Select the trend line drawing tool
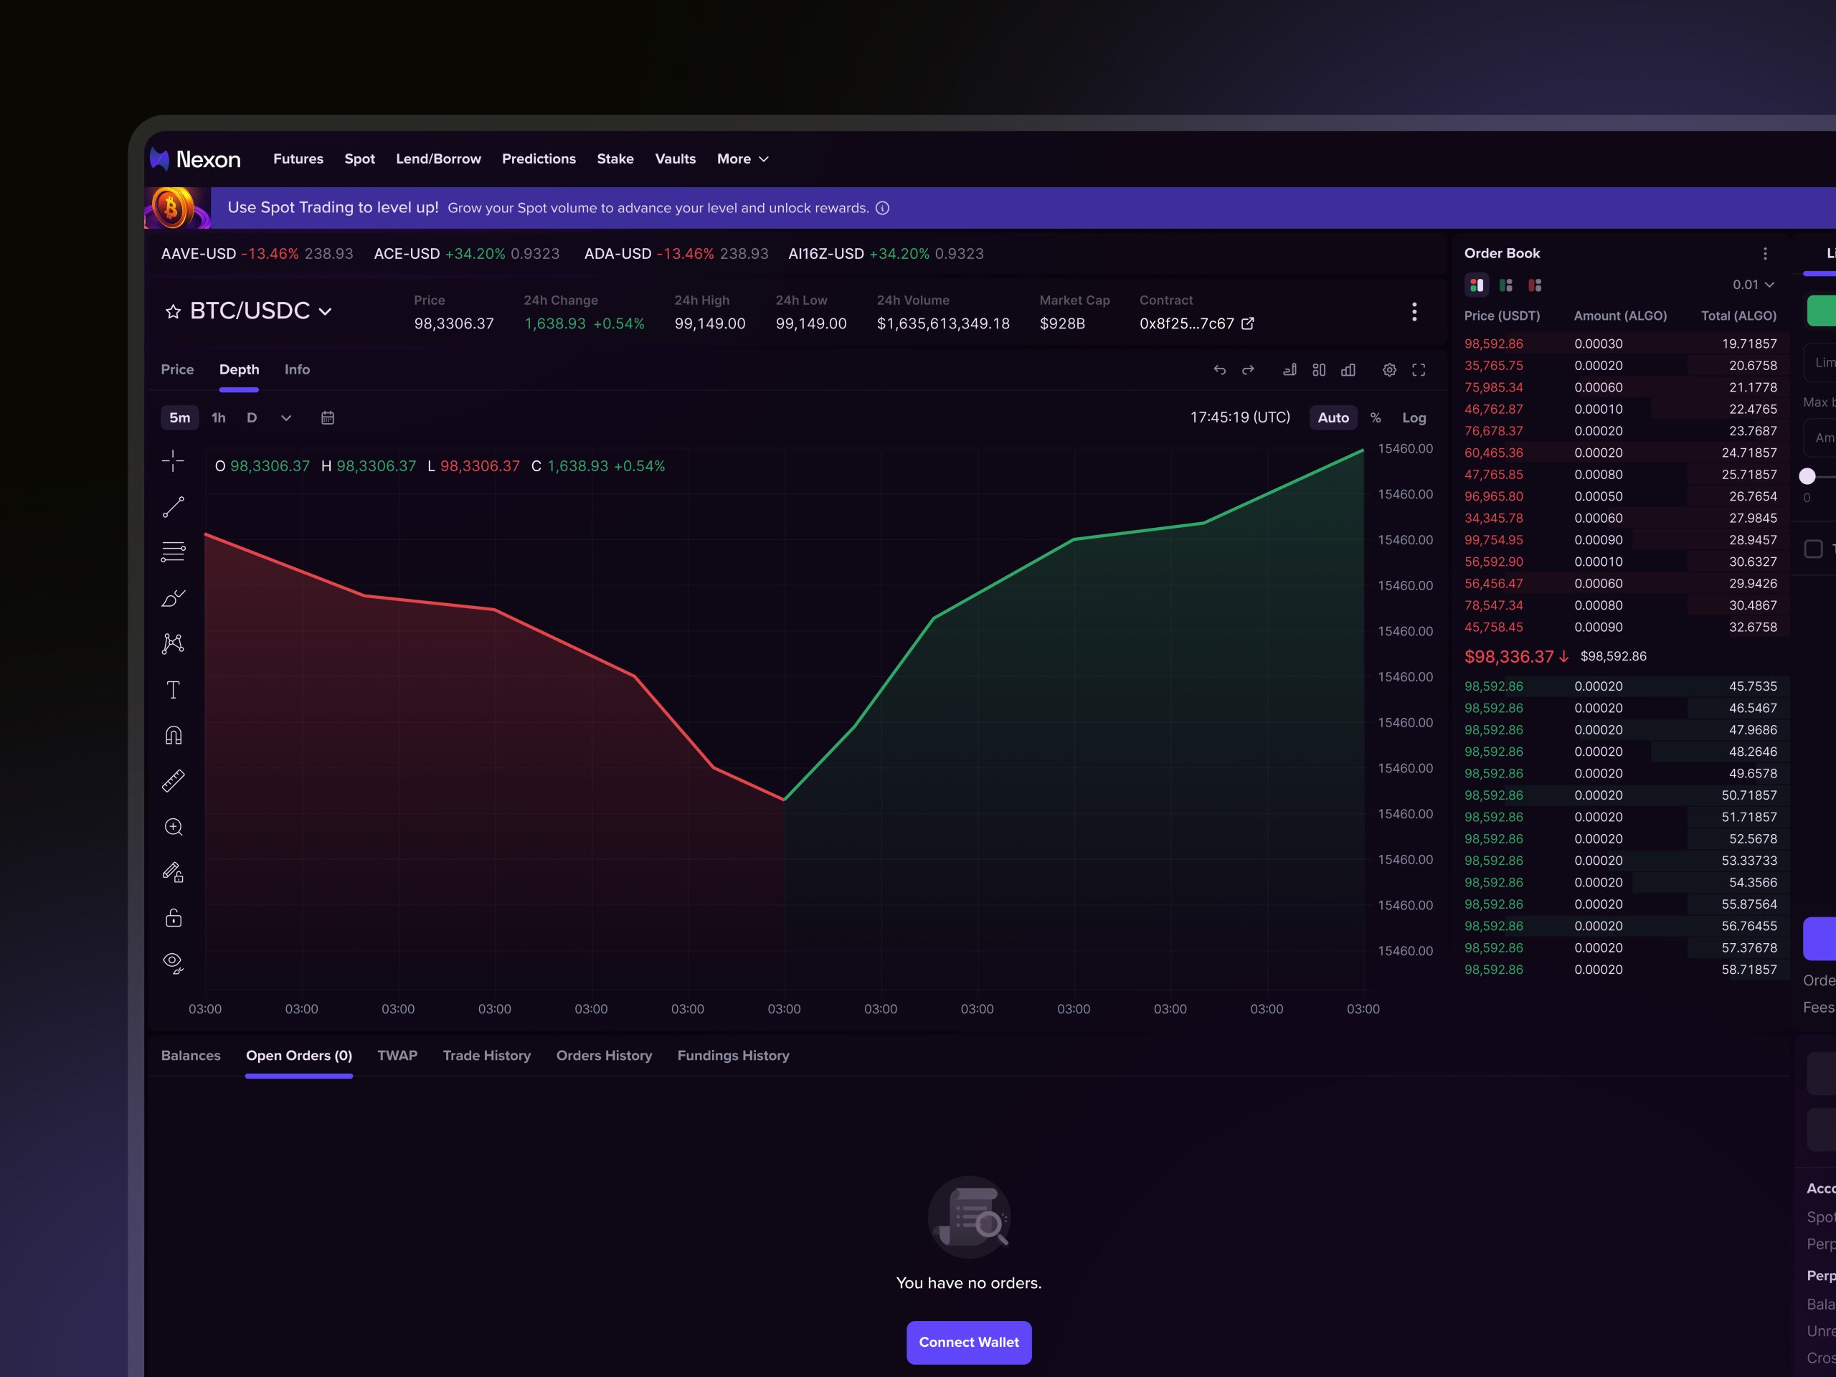This screenshot has height=1377, width=1836. tap(173, 506)
